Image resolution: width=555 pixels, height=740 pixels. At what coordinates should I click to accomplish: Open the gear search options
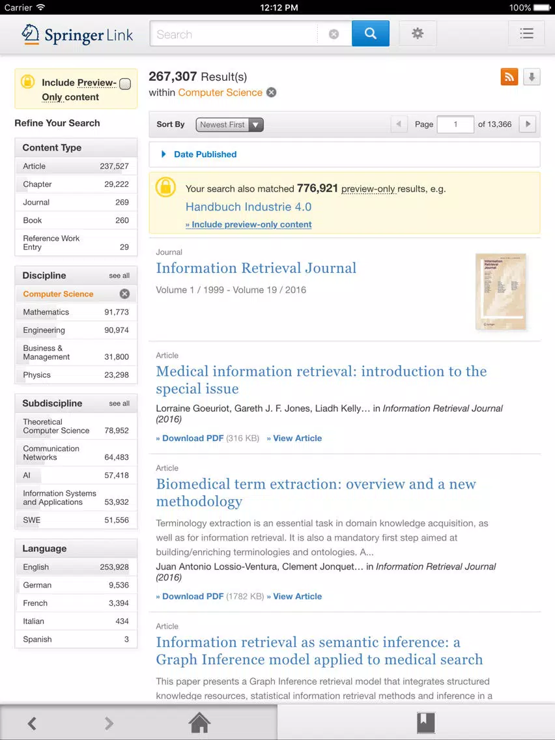click(417, 33)
